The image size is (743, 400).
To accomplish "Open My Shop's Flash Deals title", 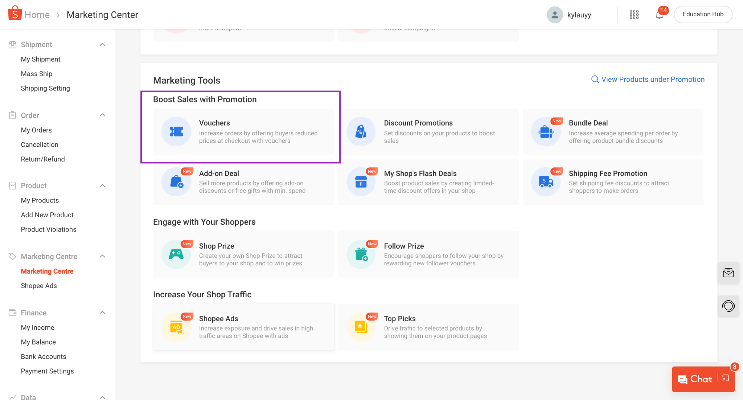I will 420,173.
